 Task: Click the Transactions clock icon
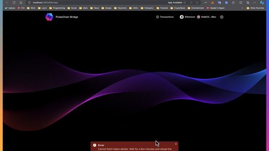click(158, 17)
